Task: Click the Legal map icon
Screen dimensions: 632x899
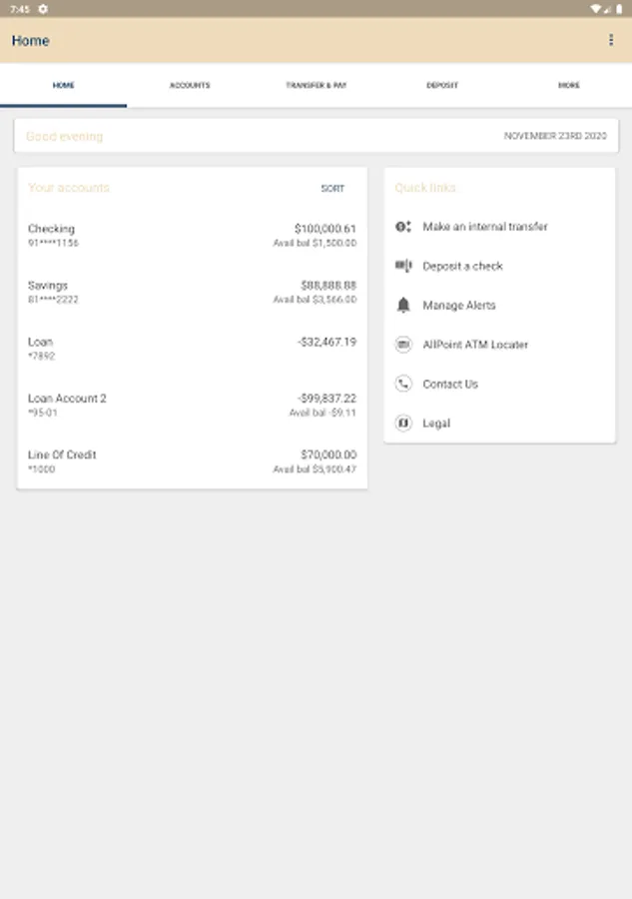Action: click(403, 423)
